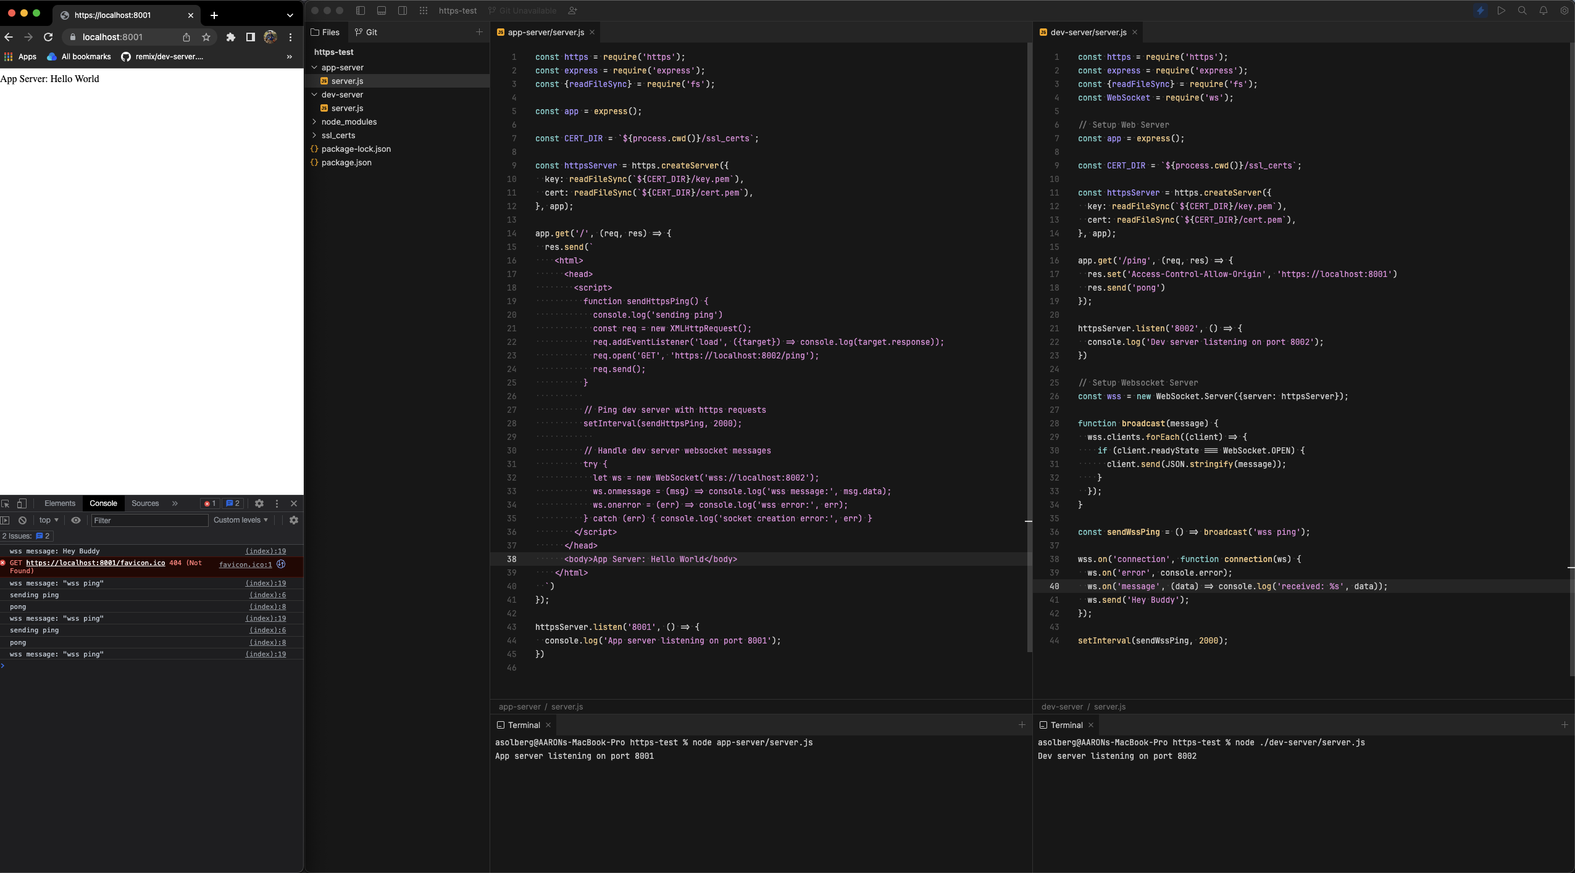Image resolution: width=1575 pixels, height=873 pixels.
Task: Open the Chrome extensions puzzle icon
Action: point(230,37)
